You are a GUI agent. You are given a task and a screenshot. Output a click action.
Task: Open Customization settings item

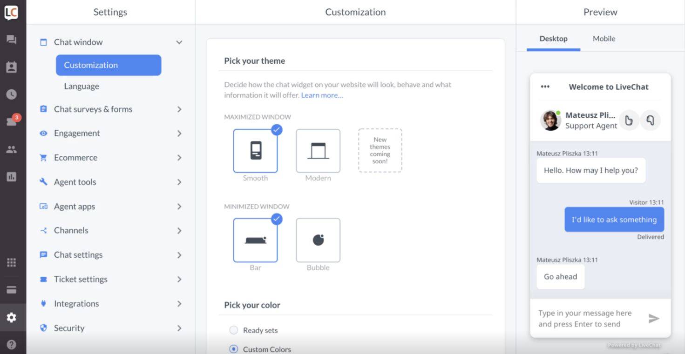point(109,65)
